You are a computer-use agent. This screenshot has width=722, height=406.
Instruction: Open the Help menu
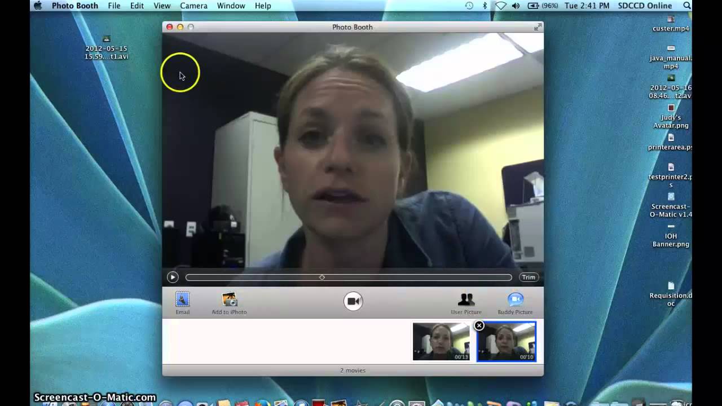(x=263, y=6)
